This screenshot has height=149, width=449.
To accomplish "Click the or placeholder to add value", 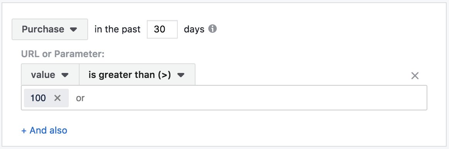I will point(80,98).
